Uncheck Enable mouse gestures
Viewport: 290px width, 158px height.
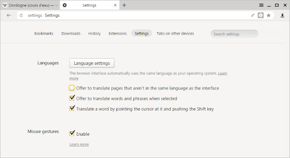pos(72,134)
